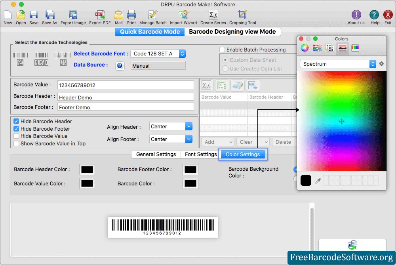Pick a color at the spectrum crosshair
Viewport: 396px width, 265px height.
pyautogui.click(x=341, y=122)
